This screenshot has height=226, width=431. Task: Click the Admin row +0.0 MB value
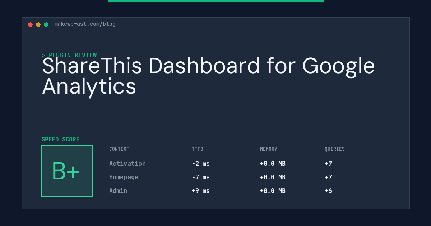[x=273, y=191]
